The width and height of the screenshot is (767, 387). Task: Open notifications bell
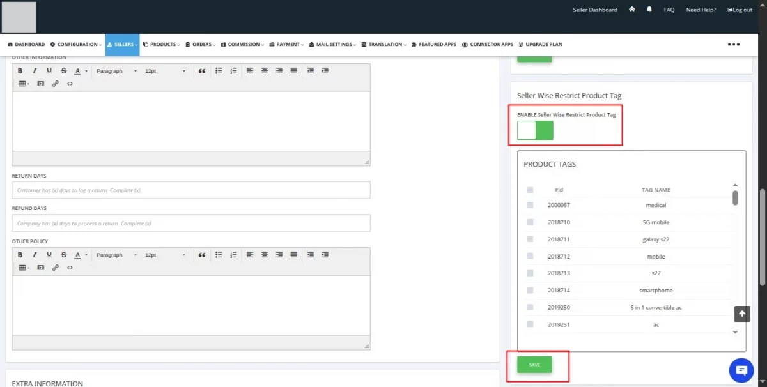pyautogui.click(x=649, y=10)
